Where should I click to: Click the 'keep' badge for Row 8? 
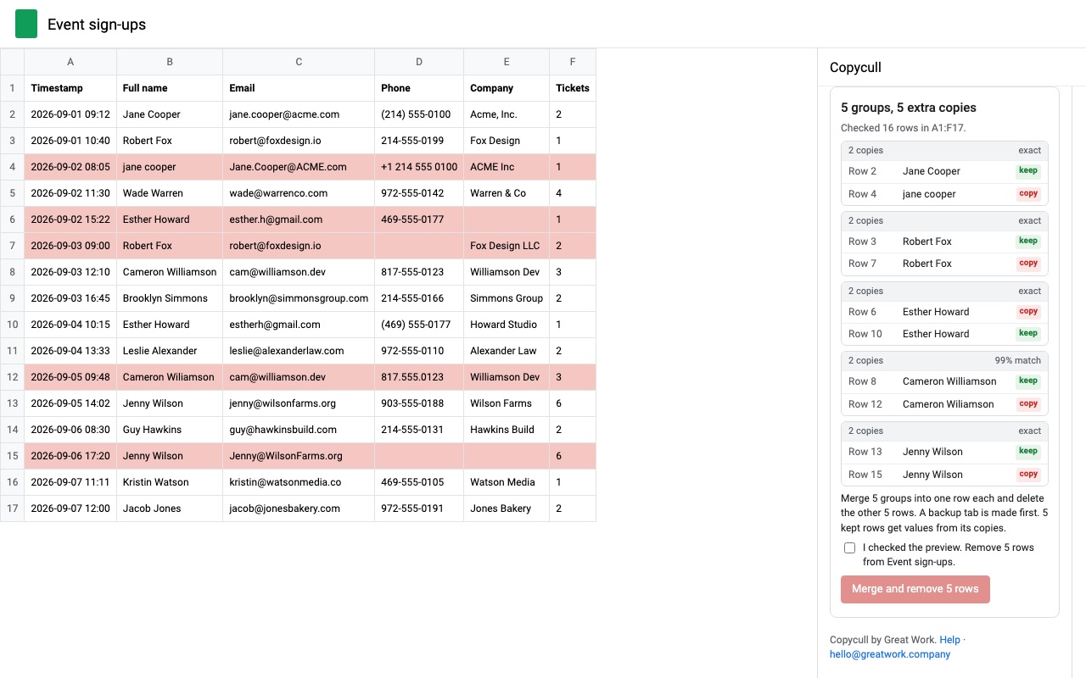point(1028,381)
